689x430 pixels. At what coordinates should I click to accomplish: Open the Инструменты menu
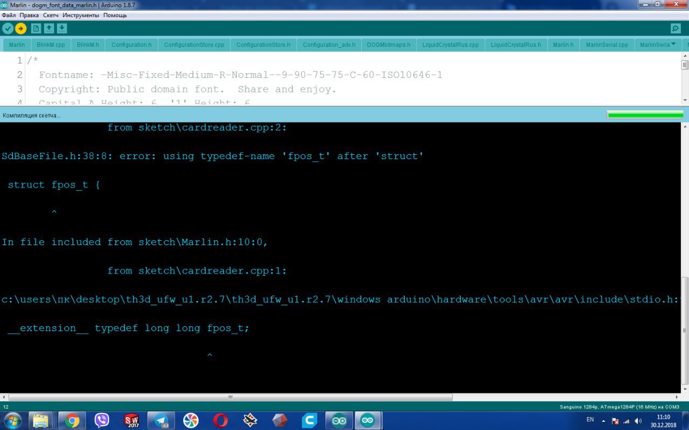[x=81, y=15]
